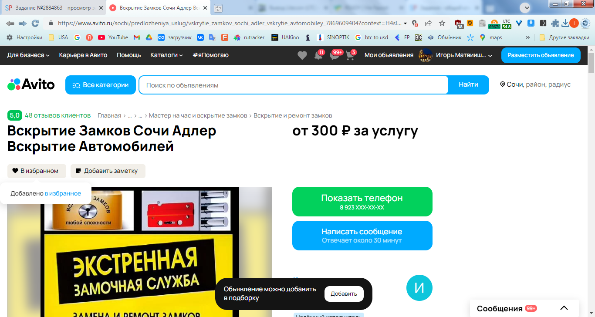Click browser forward arrow
The height and width of the screenshot is (317, 595).
(23, 23)
